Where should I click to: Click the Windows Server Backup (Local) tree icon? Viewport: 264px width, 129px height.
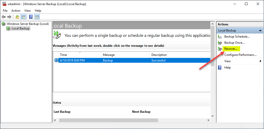[x=4, y=24]
